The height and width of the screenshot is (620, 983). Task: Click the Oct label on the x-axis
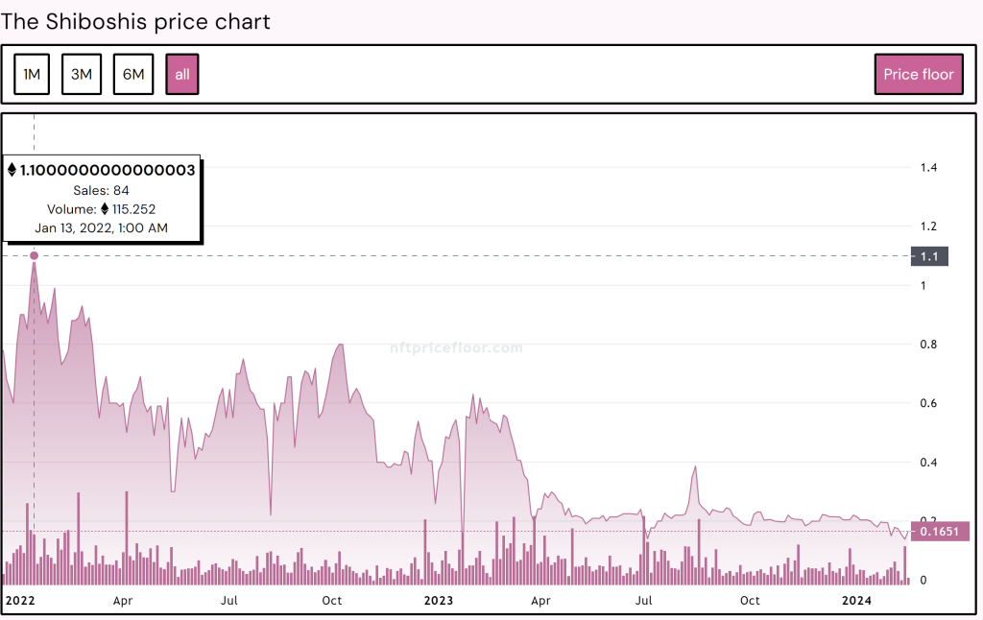click(331, 600)
